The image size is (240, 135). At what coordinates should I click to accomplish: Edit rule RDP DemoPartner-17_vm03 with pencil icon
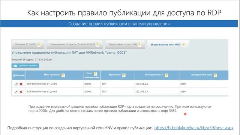click(16, 91)
